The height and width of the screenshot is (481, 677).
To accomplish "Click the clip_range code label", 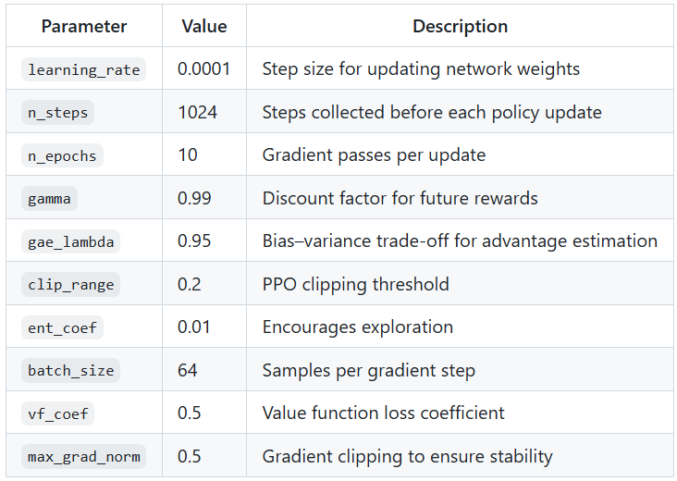I will pyautogui.click(x=71, y=284).
